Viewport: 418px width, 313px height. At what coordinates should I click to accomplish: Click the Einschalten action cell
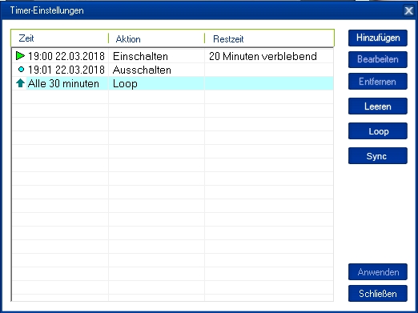[x=140, y=56]
